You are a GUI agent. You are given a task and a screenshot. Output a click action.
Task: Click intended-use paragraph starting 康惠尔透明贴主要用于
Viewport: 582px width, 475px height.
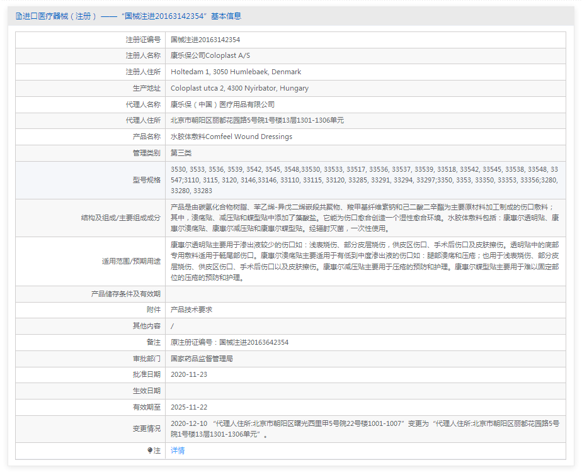point(365,261)
